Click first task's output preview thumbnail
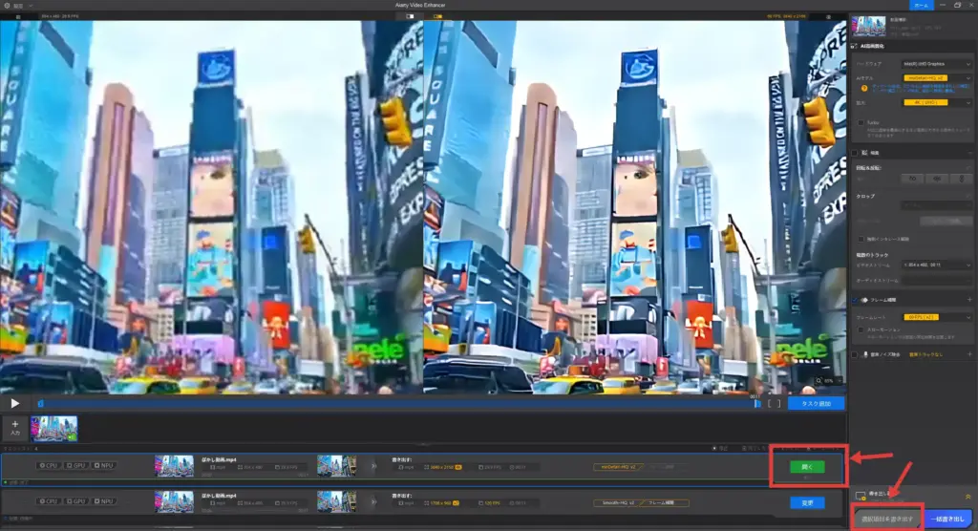Image resolution: width=978 pixels, height=531 pixels. (x=336, y=466)
